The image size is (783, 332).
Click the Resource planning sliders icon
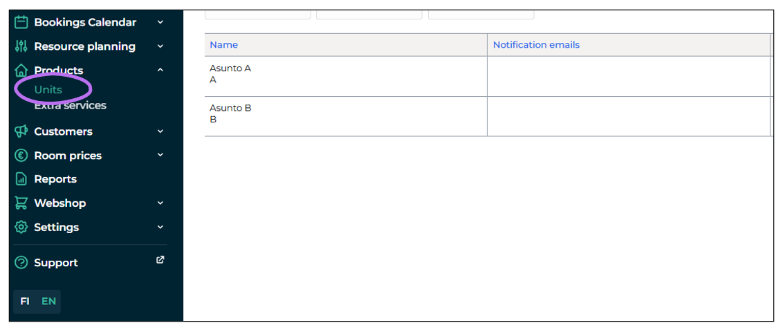click(21, 46)
